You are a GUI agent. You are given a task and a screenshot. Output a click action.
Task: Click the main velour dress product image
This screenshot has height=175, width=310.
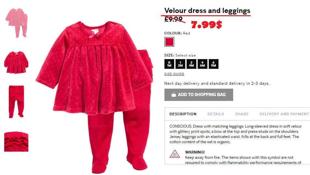pos(94,96)
